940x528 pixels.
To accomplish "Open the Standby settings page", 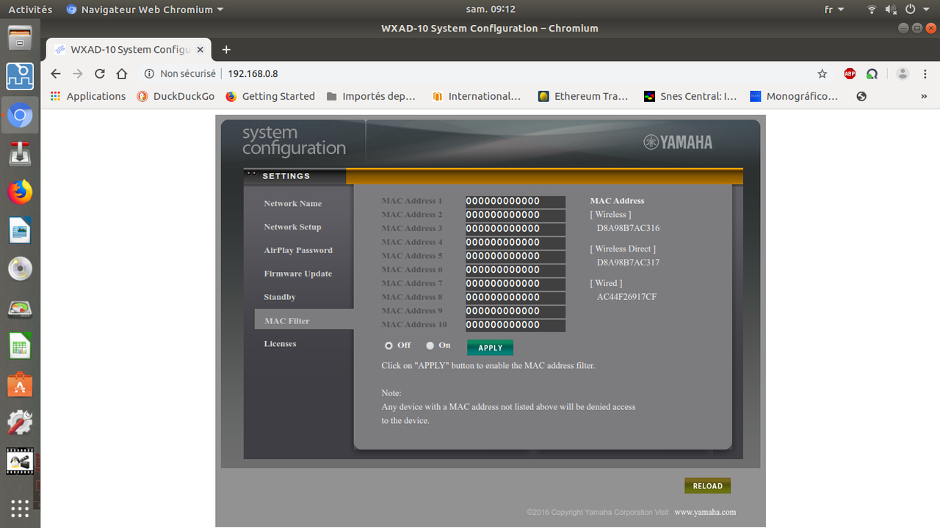I will [x=280, y=297].
